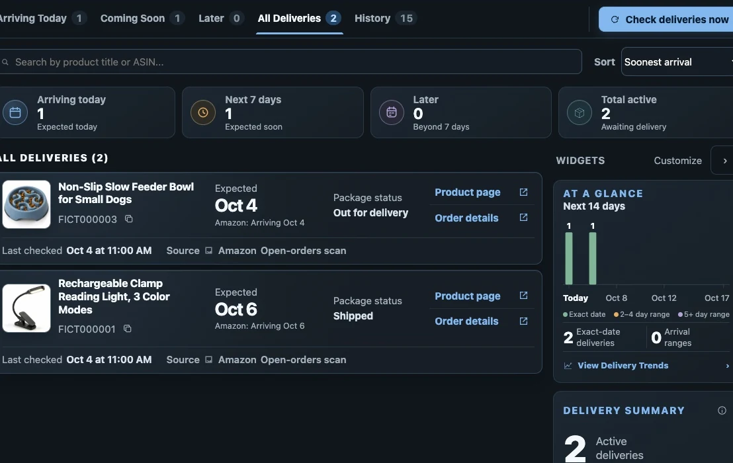Open the History tab
This screenshot has width=733, height=463.
tap(385, 19)
